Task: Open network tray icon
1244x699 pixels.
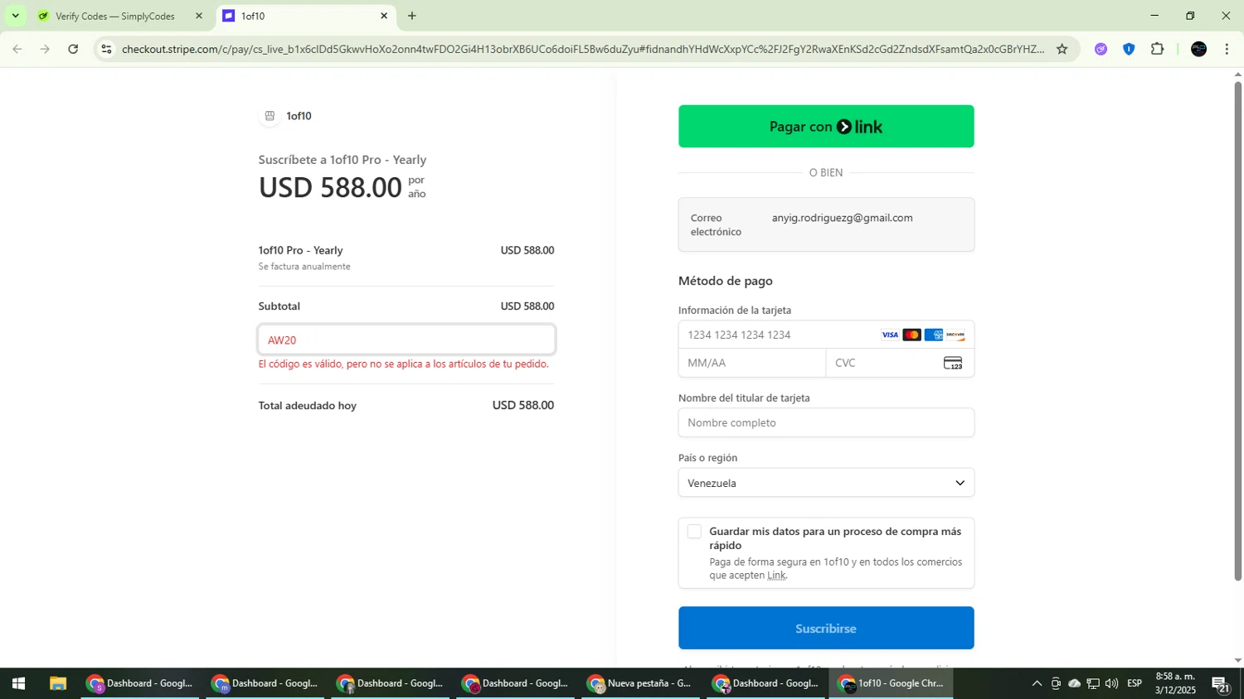Action: (1093, 683)
